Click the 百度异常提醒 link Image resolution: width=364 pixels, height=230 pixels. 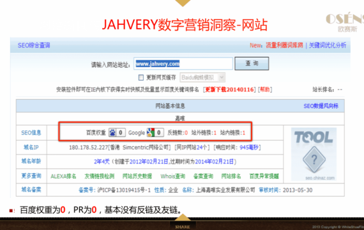tap(264, 176)
